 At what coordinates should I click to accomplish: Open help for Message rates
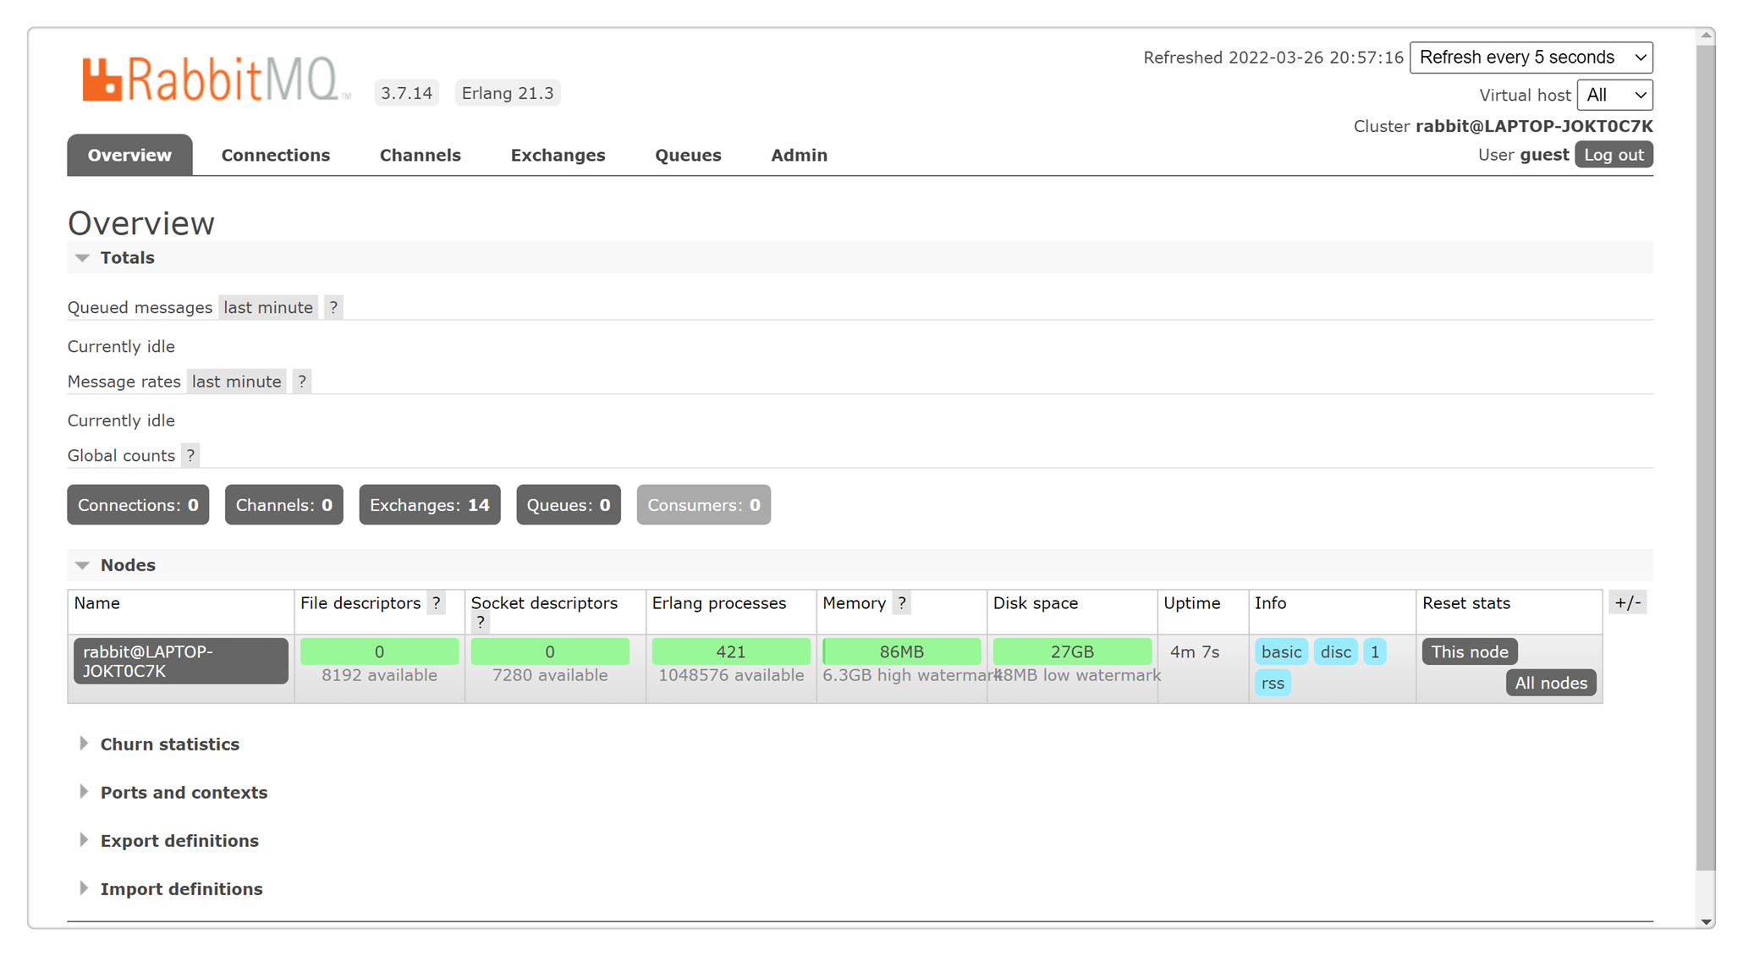302,382
